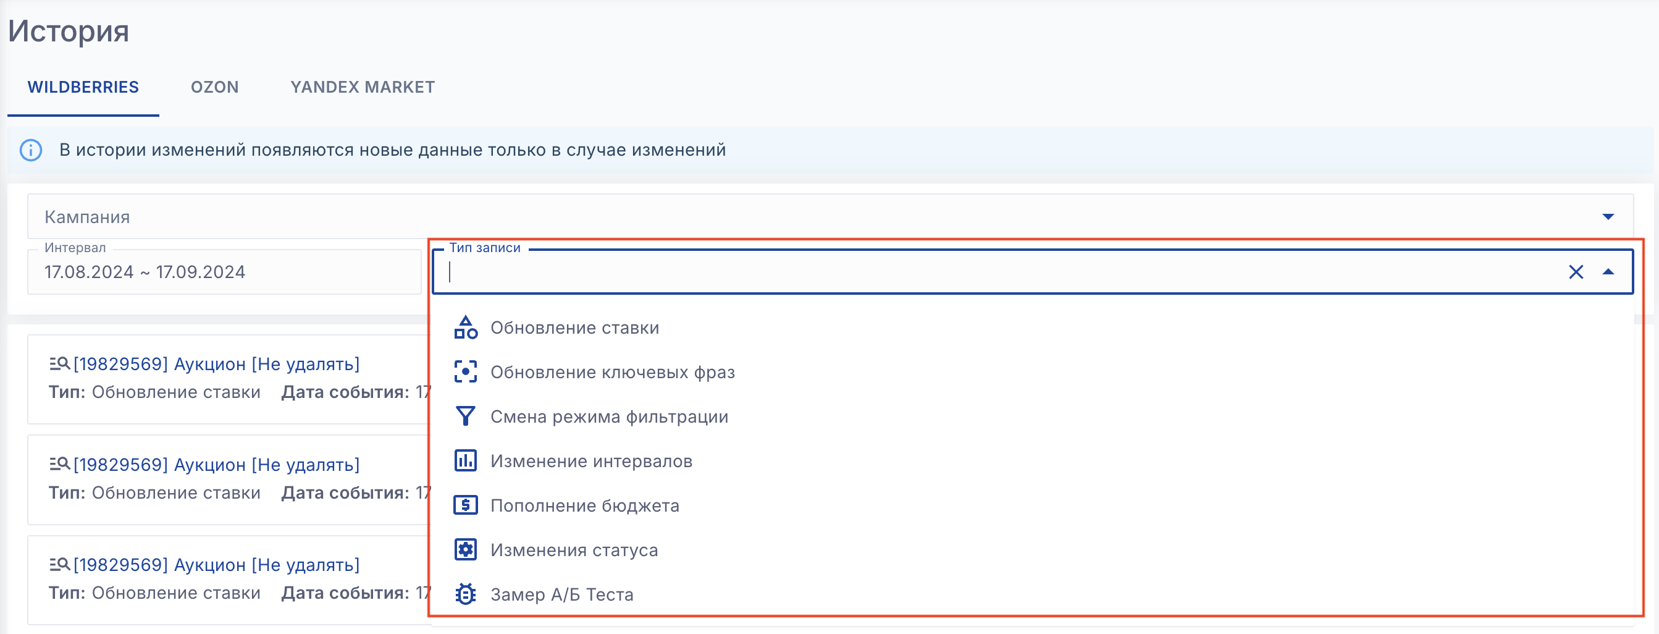Open the last Аукцион [Не удалять] link

216,565
